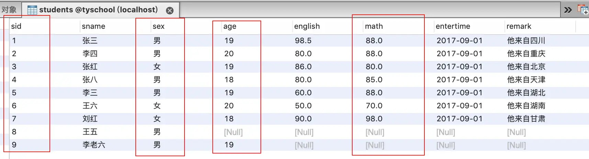
Task: Select the name cell 王五
Action: click(90, 132)
